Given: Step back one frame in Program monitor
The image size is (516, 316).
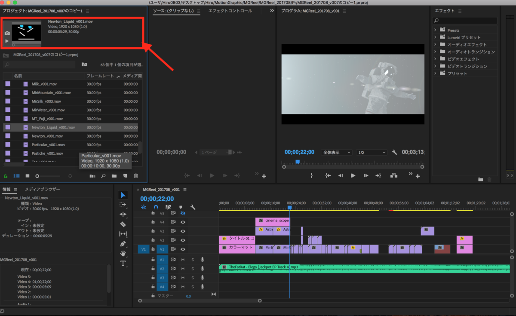Looking at the screenshot, I should tap(341, 175).
